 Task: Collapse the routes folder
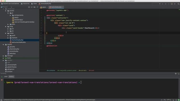click(3, 45)
